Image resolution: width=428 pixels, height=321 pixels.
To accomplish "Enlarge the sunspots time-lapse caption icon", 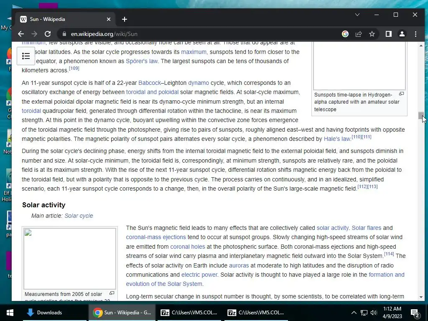I will point(402,94).
